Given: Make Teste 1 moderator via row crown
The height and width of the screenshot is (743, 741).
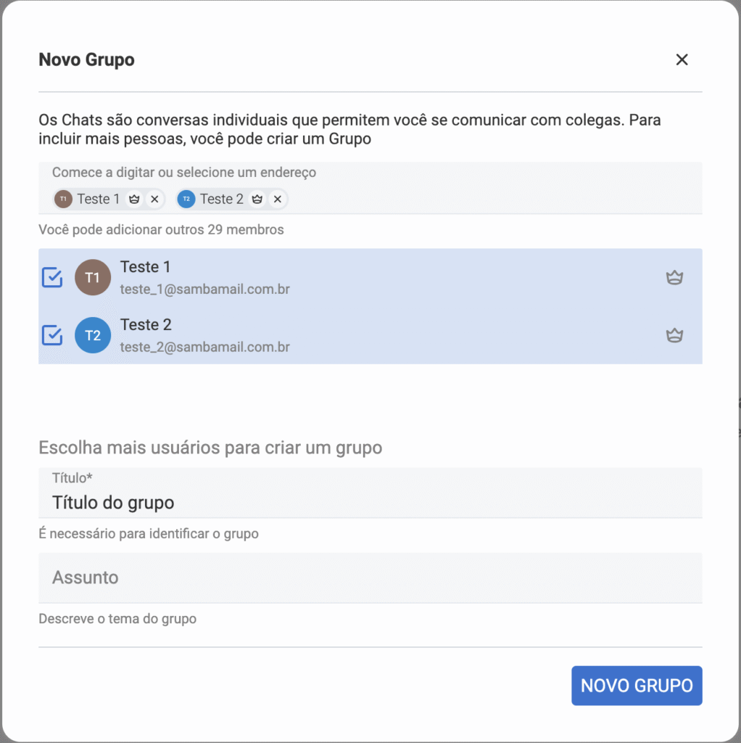Looking at the screenshot, I should pos(674,277).
